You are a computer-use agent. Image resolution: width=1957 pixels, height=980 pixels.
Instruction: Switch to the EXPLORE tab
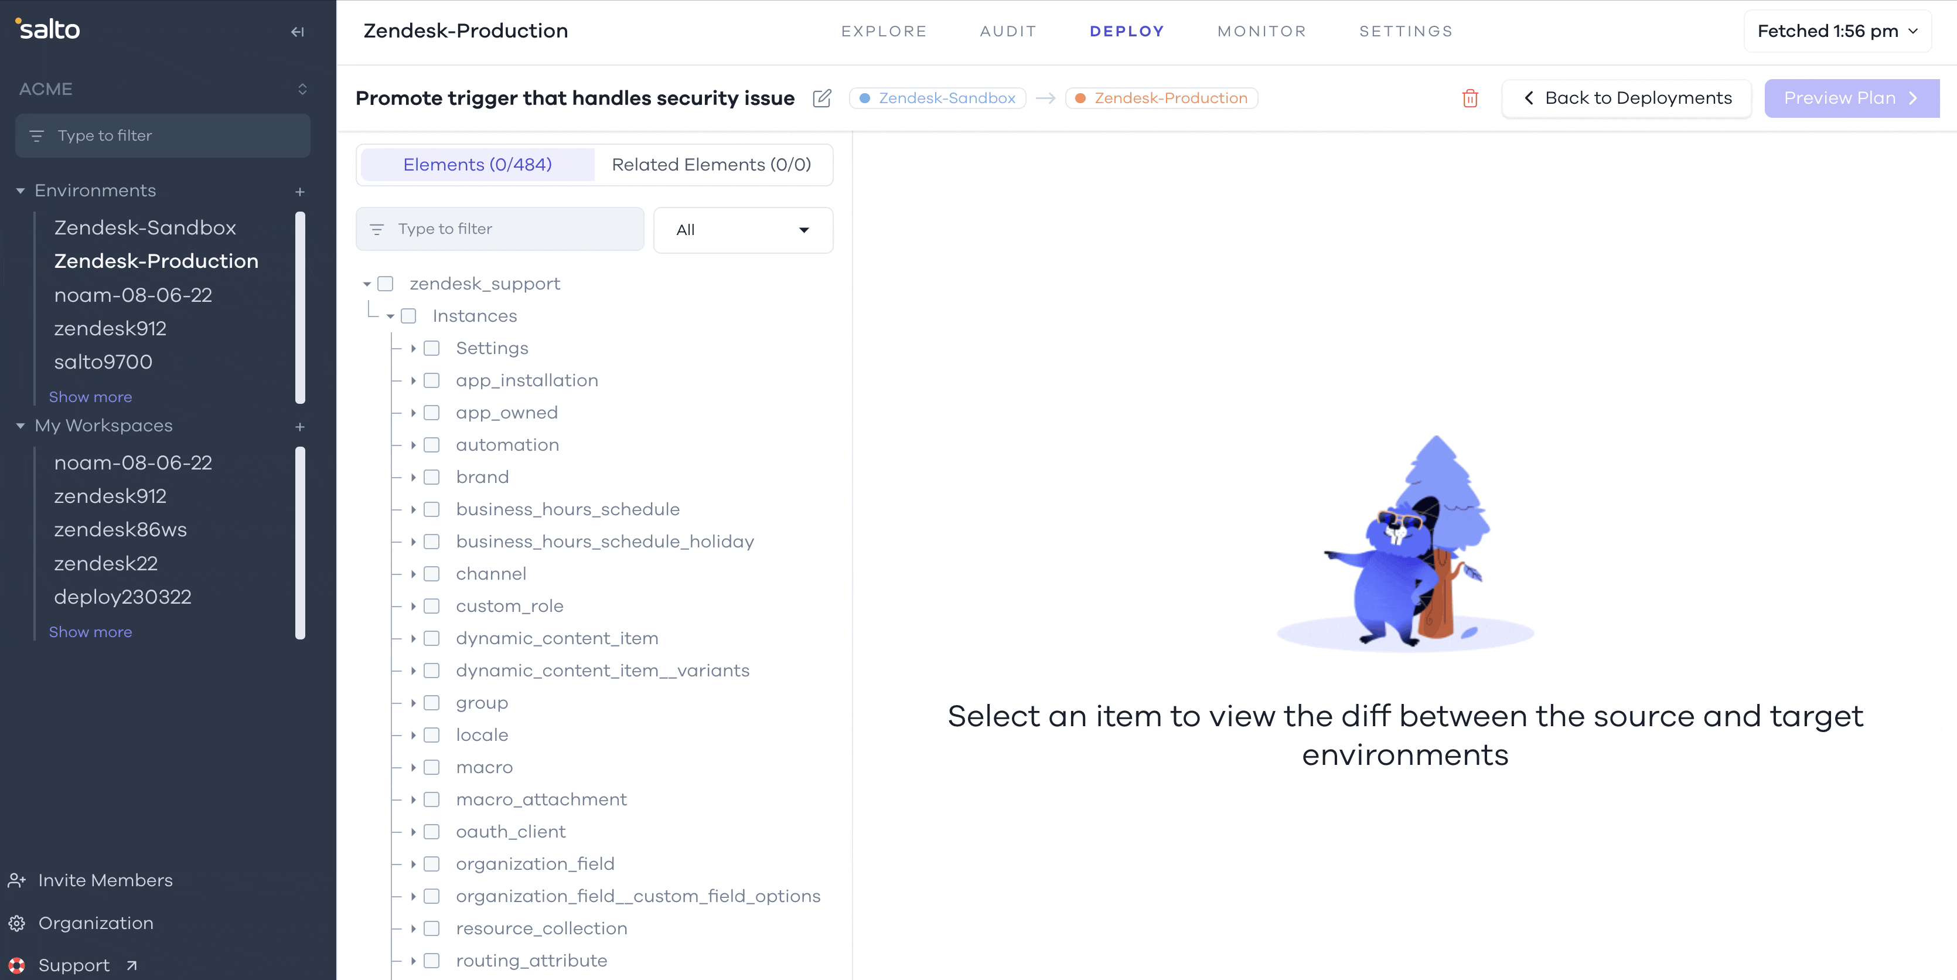coord(884,31)
